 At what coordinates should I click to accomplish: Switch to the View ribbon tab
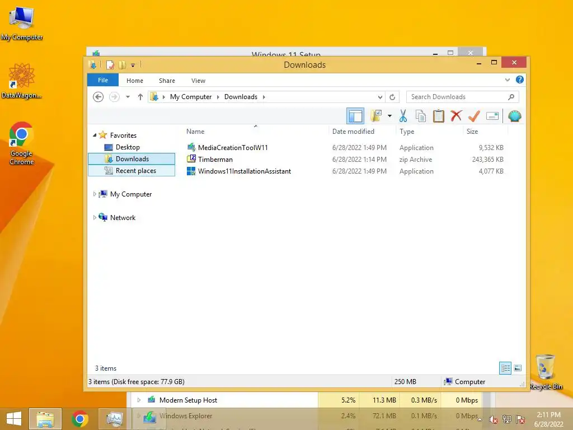click(x=198, y=81)
